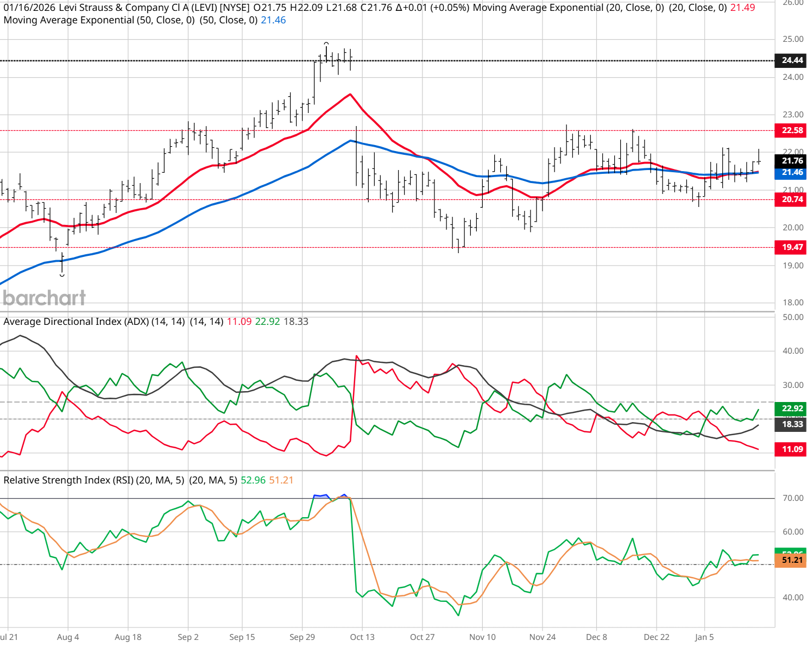Click the dark 18.33 ADX value label

[790, 424]
